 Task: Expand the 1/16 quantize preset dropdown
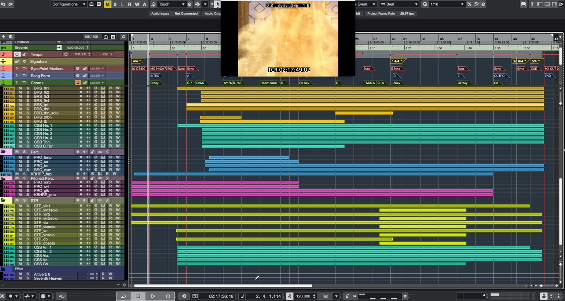(447, 4)
